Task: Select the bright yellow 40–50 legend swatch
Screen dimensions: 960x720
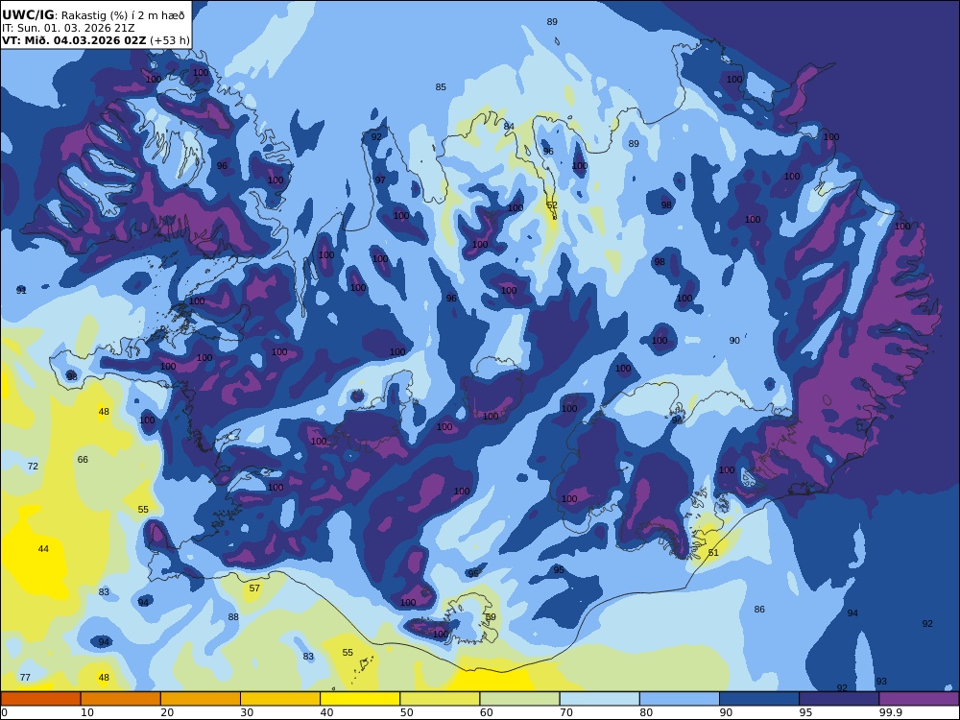Action: pos(360,699)
